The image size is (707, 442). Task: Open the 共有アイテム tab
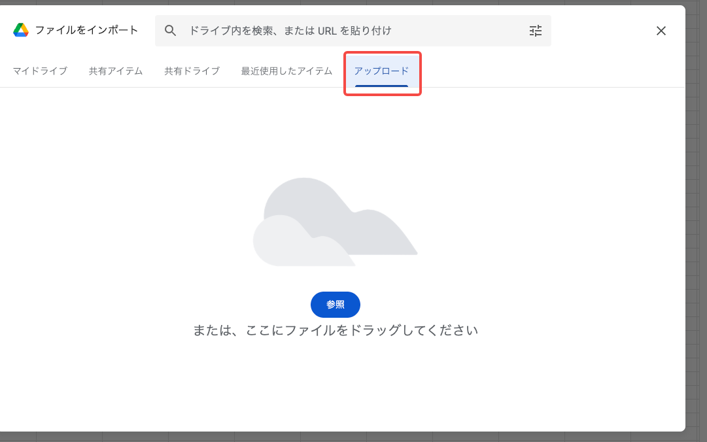click(x=115, y=71)
